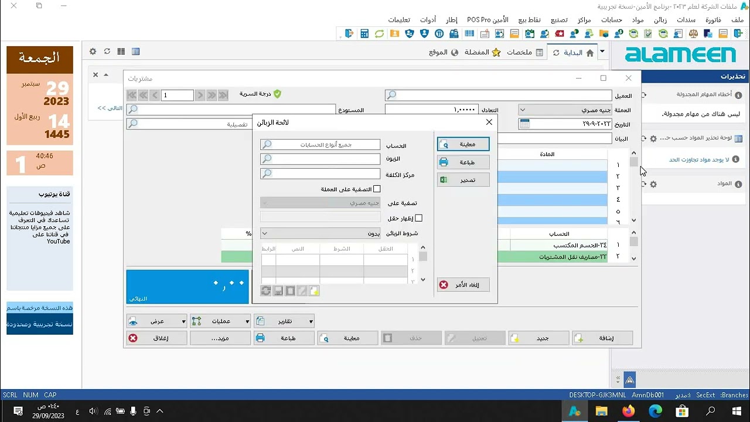Switch to the المفضلة tab
This screenshot has height=422, width=750.
tap(482, 52)
